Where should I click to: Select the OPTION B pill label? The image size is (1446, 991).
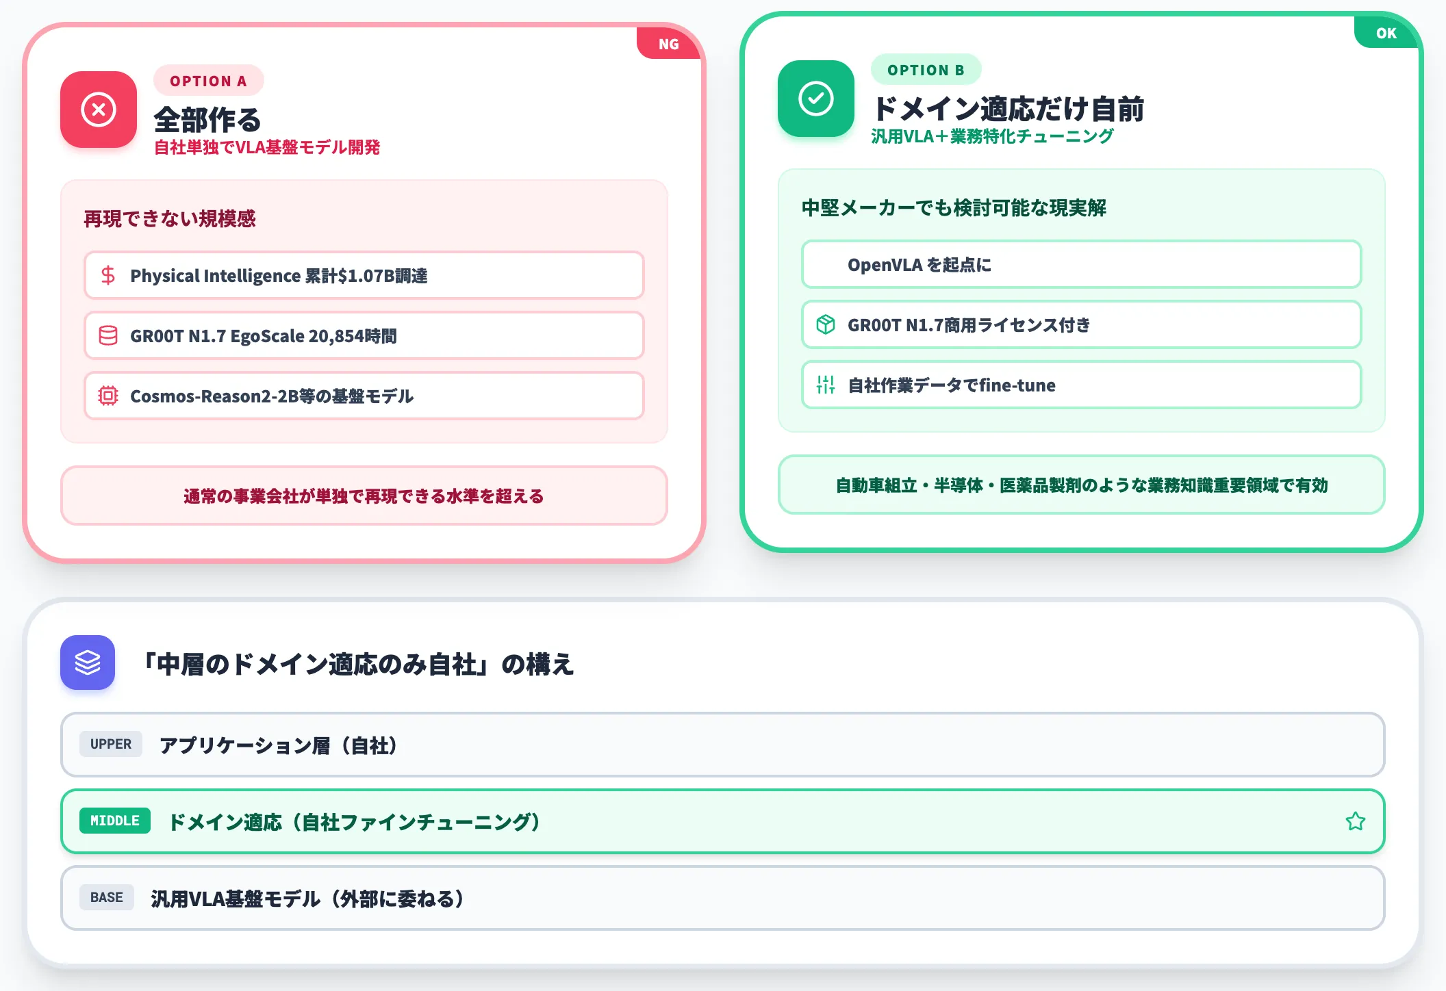926,70
